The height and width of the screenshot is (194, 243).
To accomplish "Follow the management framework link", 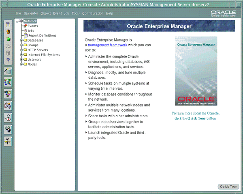I will click(108, 45).
